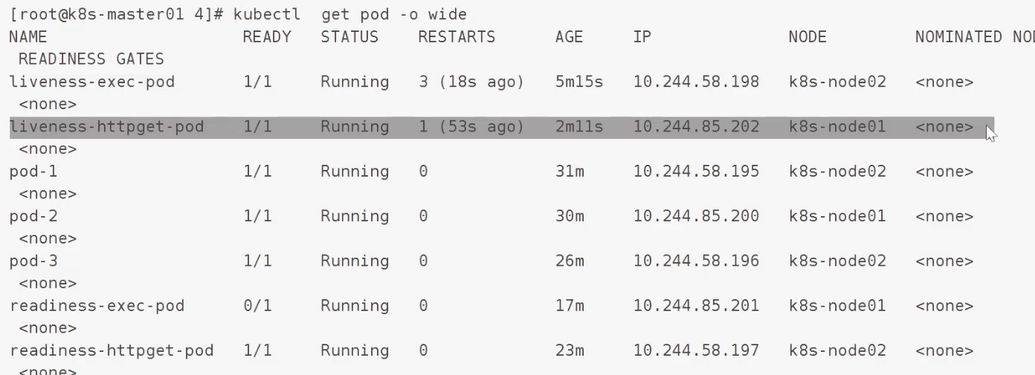
Task: Click the "3 (18s ago)" restarts value
Action: coord(471,82)
